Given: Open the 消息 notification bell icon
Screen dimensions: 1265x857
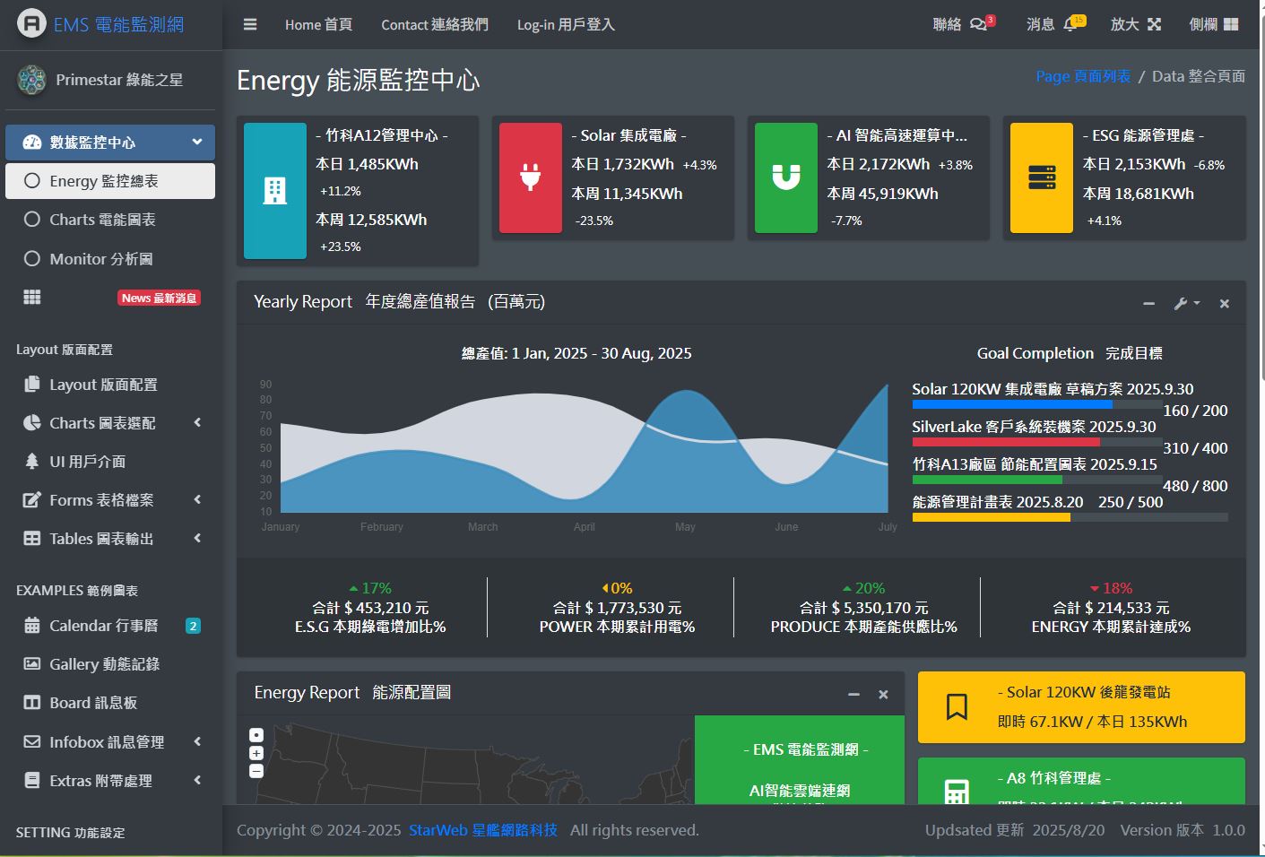Looking at the screenshot, I should [1070, 25].
